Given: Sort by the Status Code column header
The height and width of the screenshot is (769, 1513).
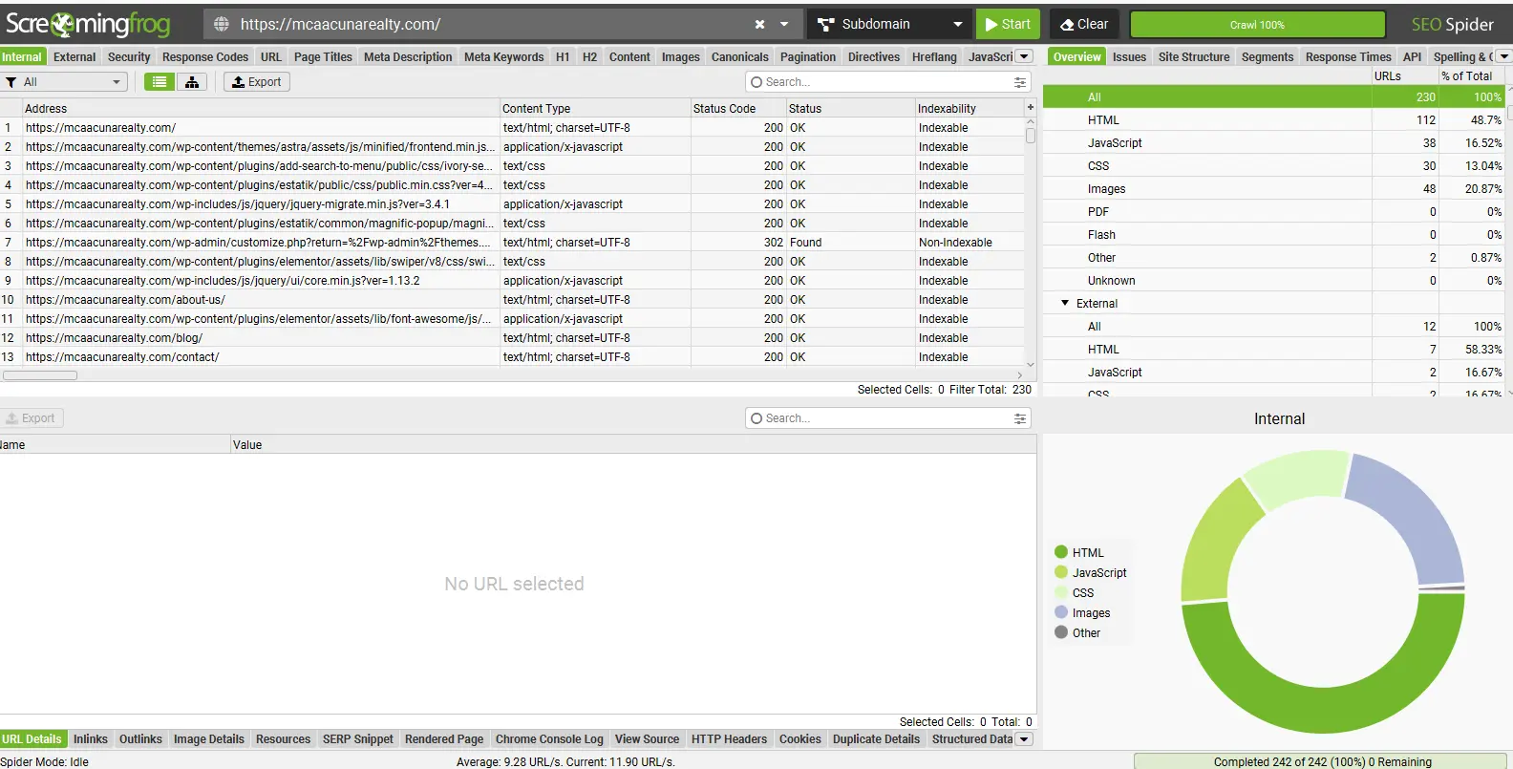Looking at the screenshot, I should coord(737,109).
